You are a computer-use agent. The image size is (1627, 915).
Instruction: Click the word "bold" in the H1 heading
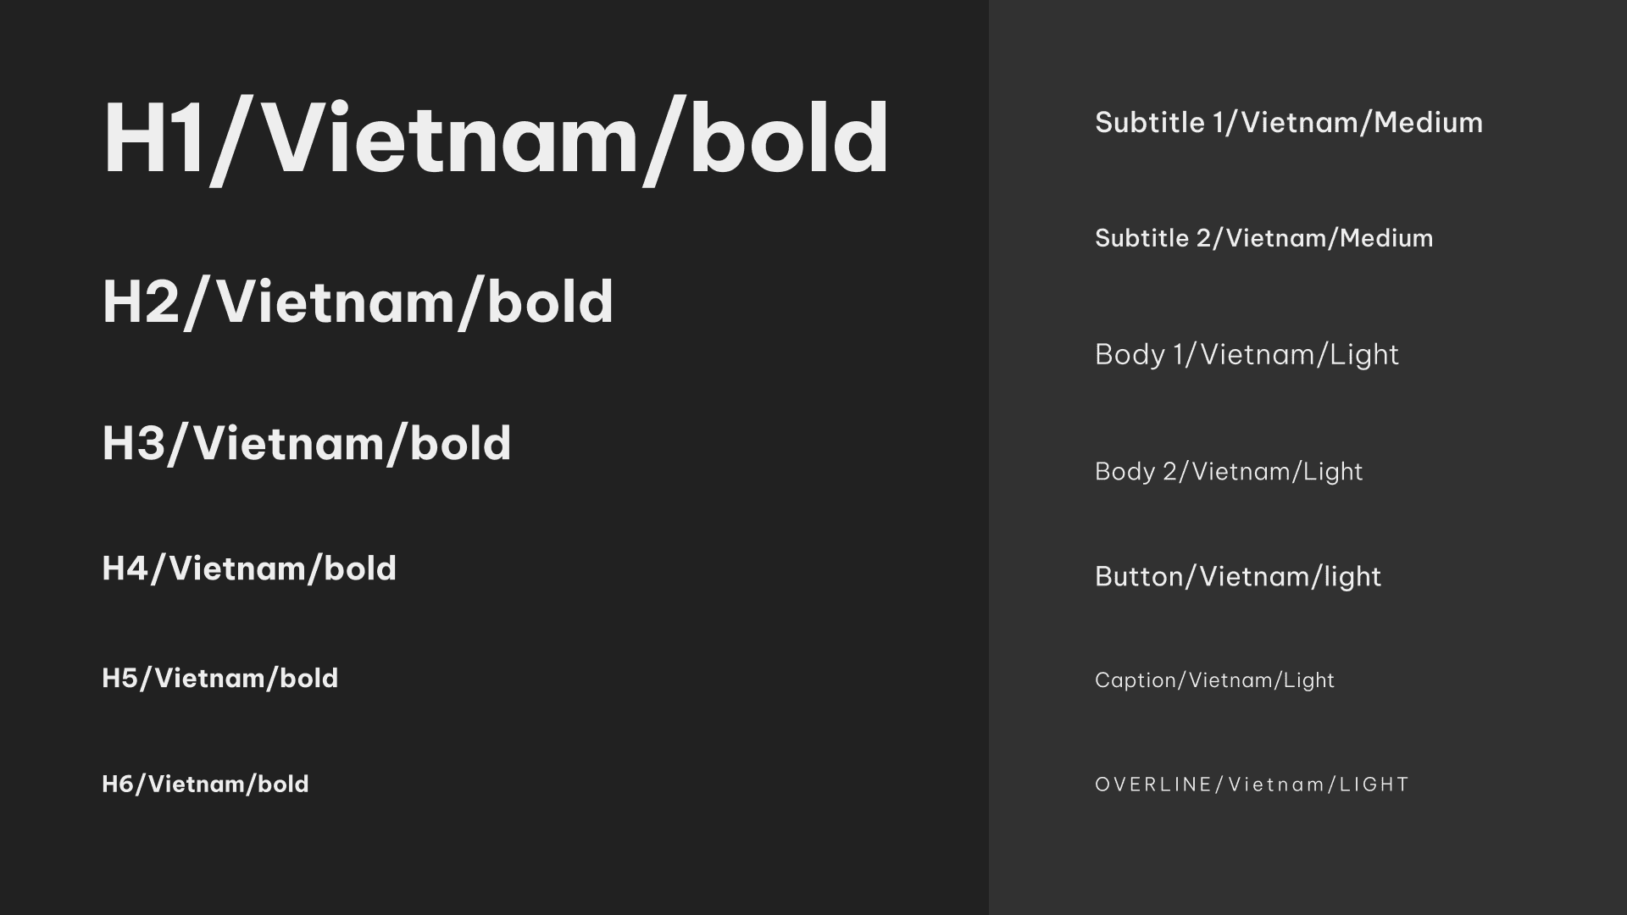pyautogui.click(x=789, y=137)
